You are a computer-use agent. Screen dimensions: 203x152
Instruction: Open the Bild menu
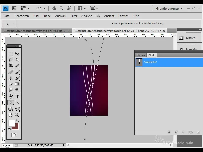36,16
